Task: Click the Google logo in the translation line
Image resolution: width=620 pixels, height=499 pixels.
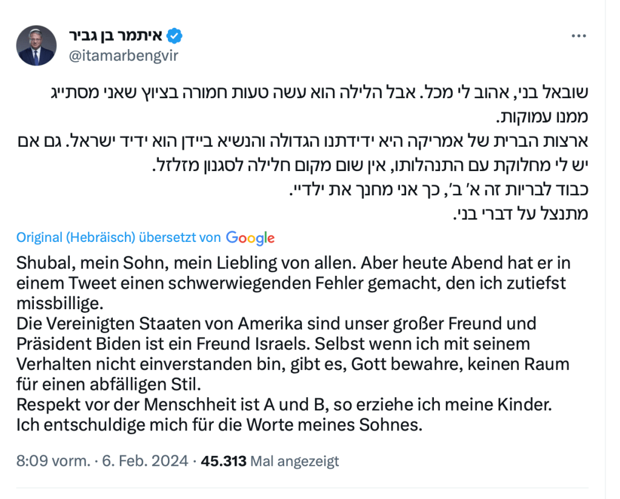Action: [x=250, y=238]
